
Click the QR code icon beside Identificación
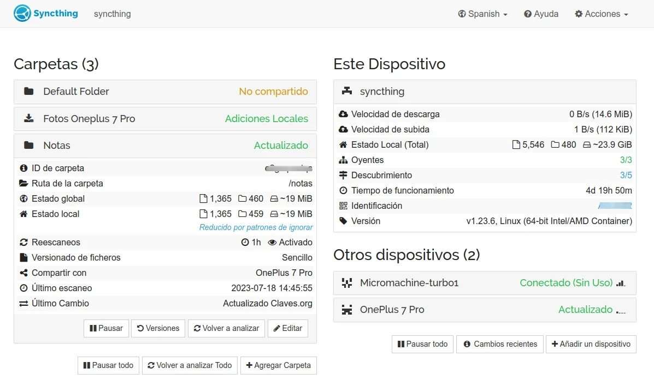tap(343, 206)
